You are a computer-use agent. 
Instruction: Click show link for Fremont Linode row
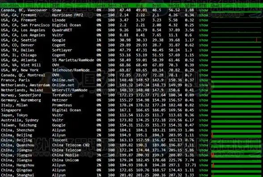tap(204, 20)
